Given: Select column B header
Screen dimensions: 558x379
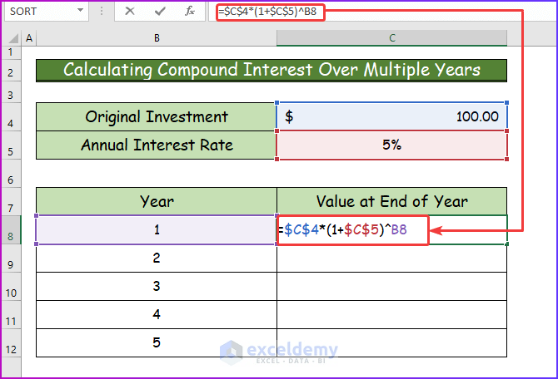Looking at the screenshot, I should click(x=157, y=38).
